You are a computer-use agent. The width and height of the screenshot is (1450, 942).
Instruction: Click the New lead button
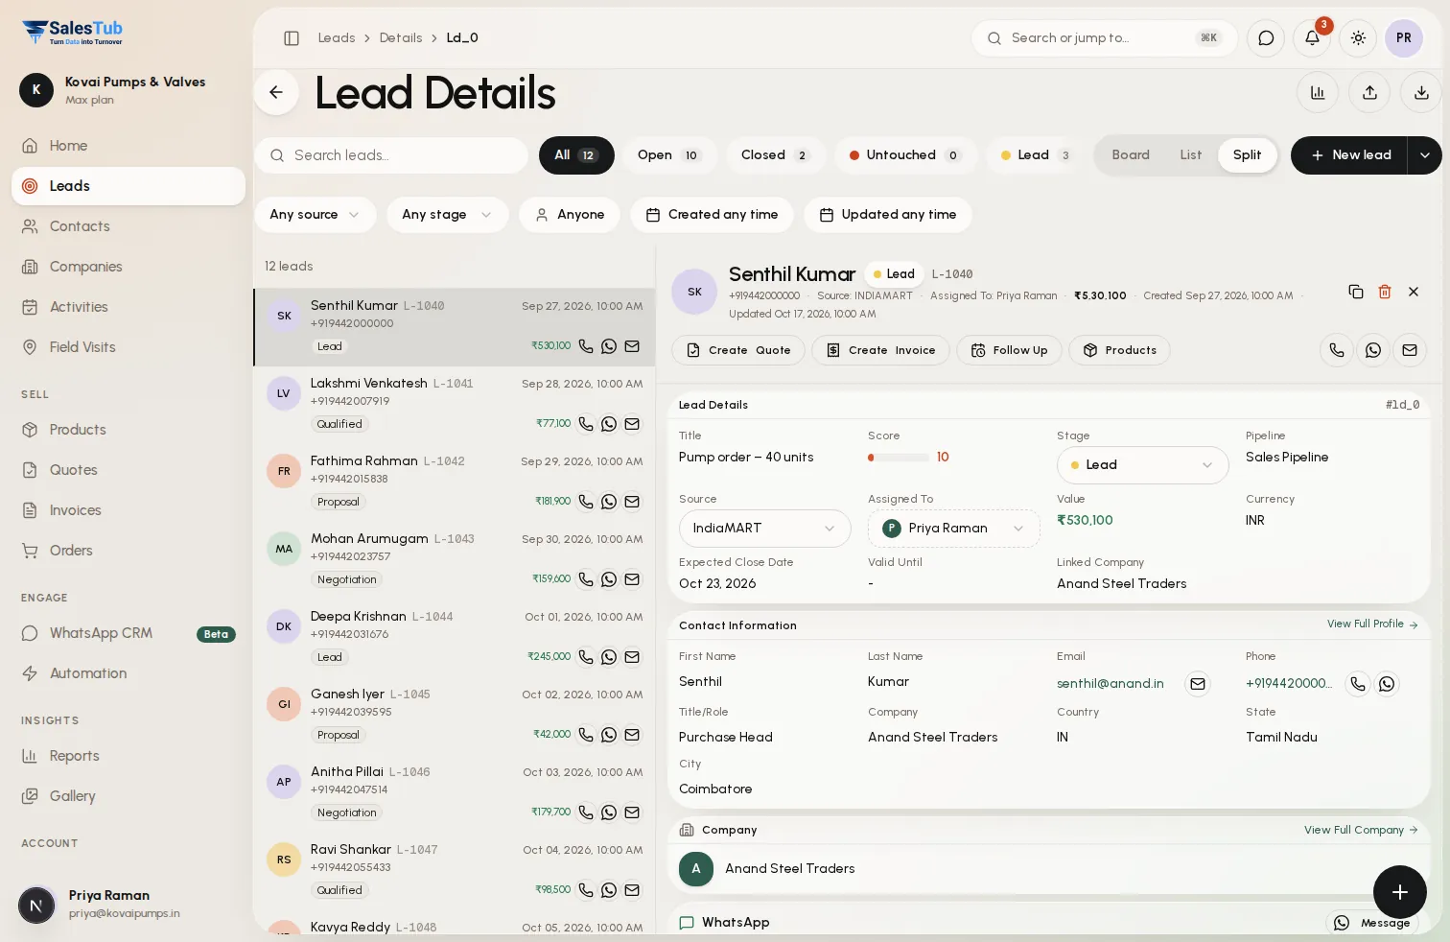1349,155
